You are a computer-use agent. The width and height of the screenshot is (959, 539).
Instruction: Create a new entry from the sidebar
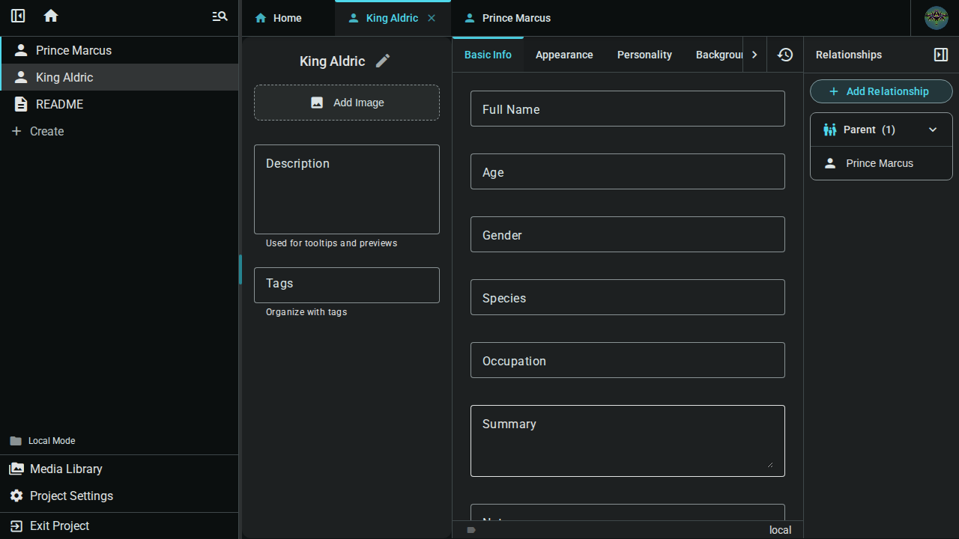(36, 131)
